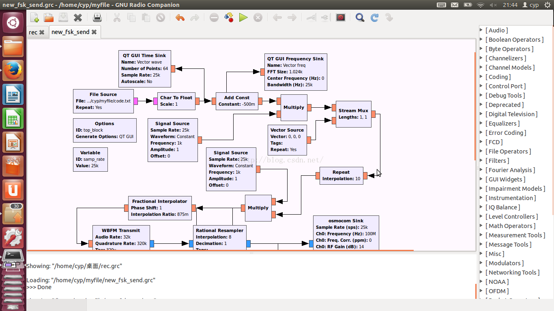Rotate selected block counterclockwise
Viewport: 554px width, 311px height.
point(277,17)
